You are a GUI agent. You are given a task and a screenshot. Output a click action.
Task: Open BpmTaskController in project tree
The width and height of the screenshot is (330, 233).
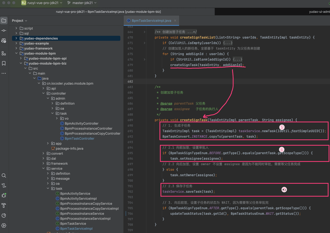pyautogui.click(x=79, y=138)
